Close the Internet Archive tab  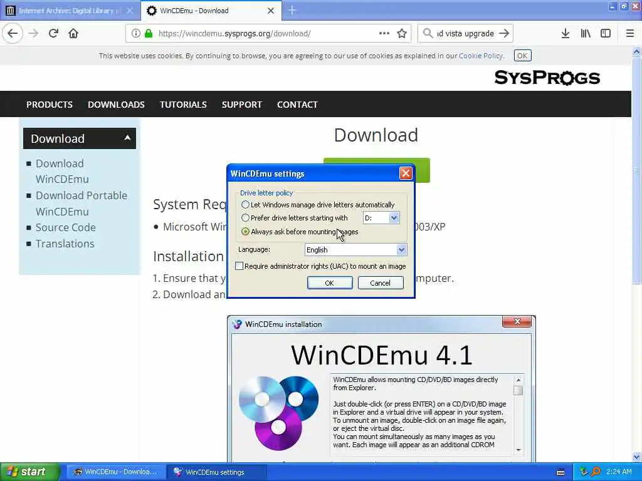[130, 11]
